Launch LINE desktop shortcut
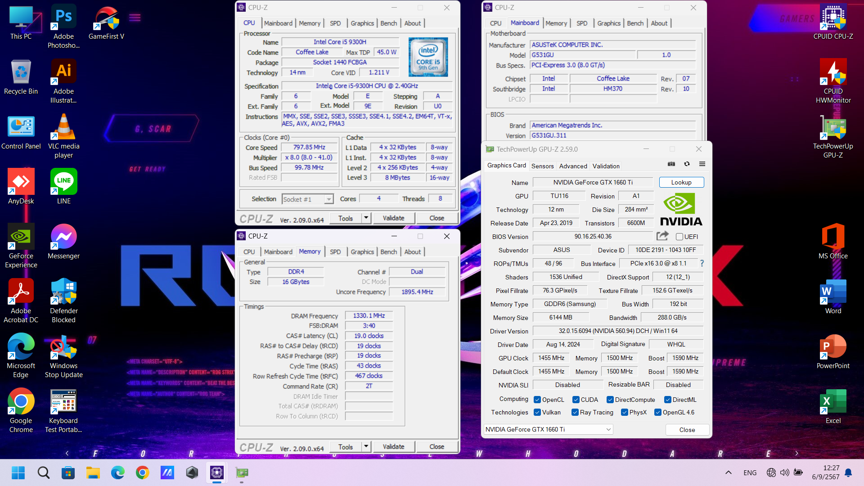The image size is (864, 486). click(x=63, y=187)
